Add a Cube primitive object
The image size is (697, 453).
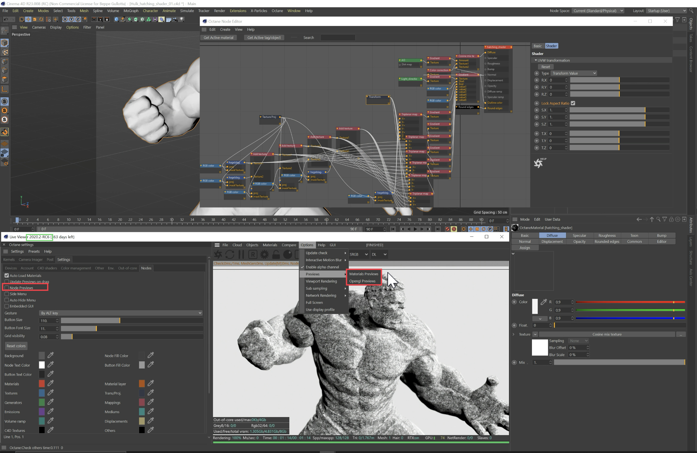[x=116, y=19]
